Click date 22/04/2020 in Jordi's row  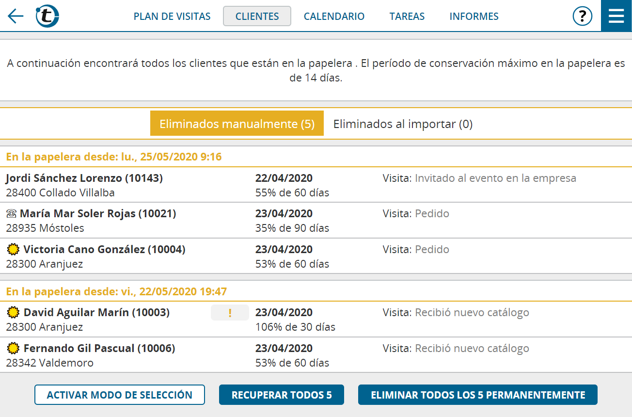coord(284,178)
